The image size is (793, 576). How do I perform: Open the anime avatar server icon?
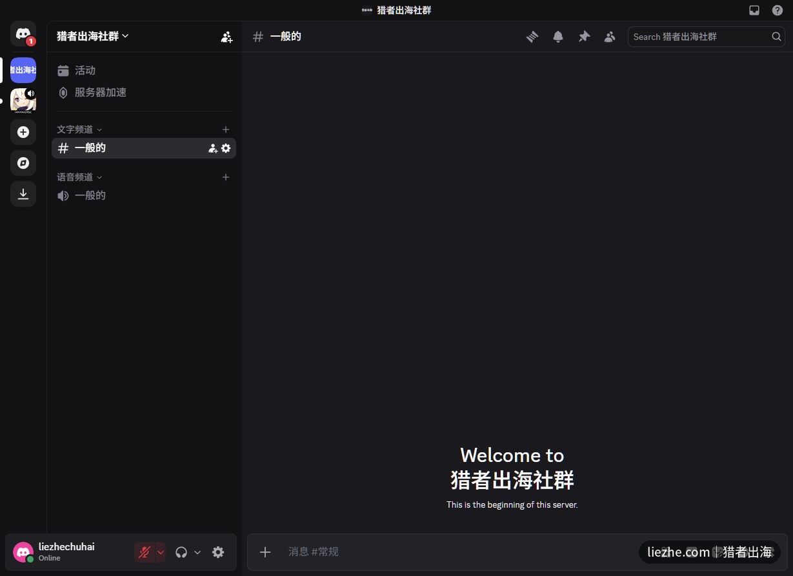[23, 101]
